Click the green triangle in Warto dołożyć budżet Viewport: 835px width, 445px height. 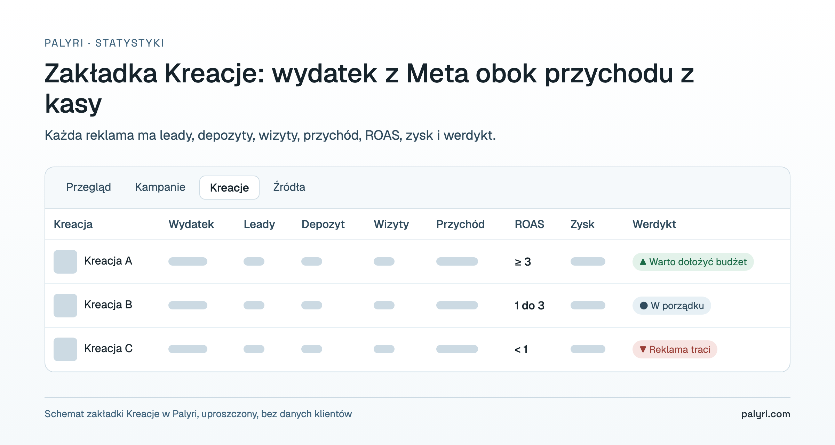pos(643,262)
